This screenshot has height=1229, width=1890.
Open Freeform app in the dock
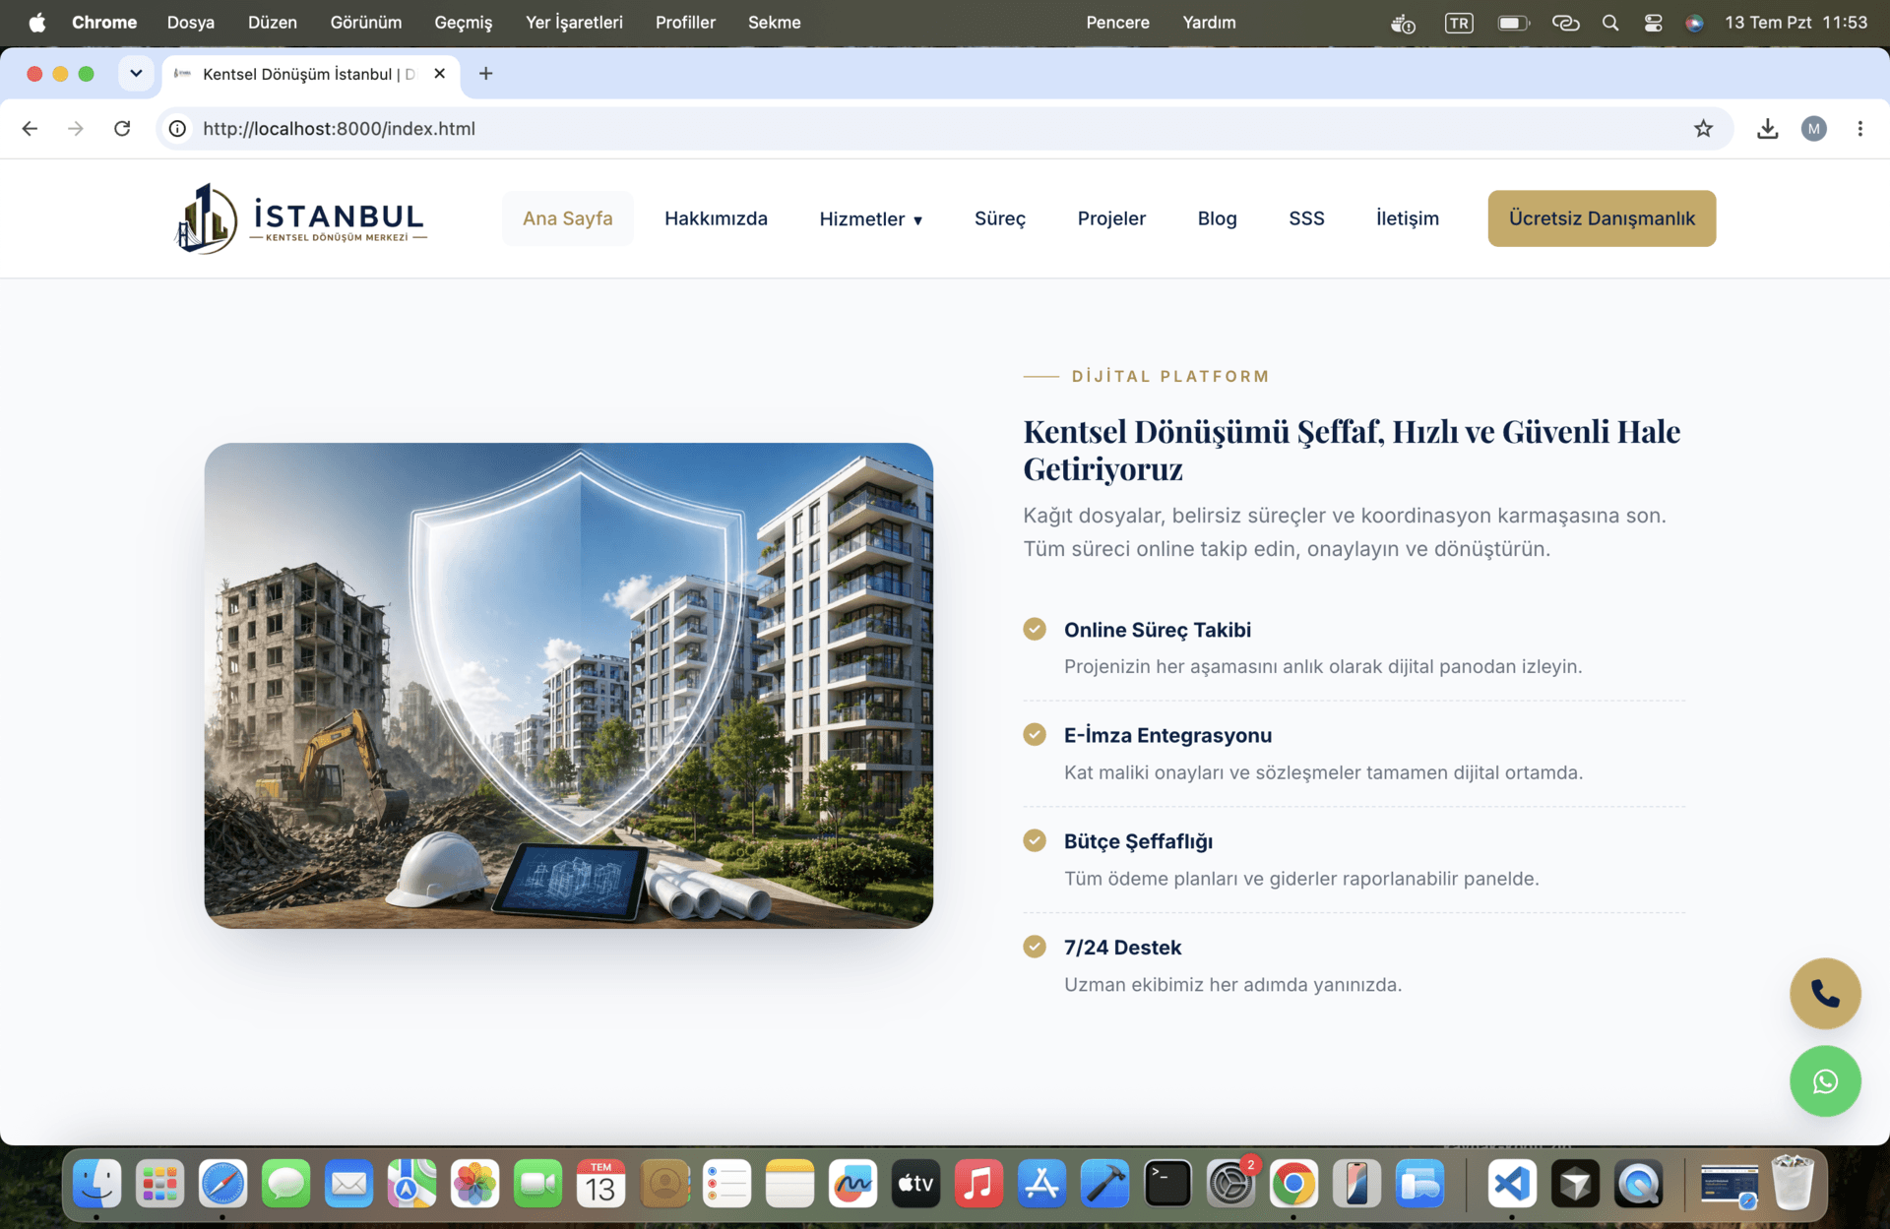click(x=852, y=1184)
